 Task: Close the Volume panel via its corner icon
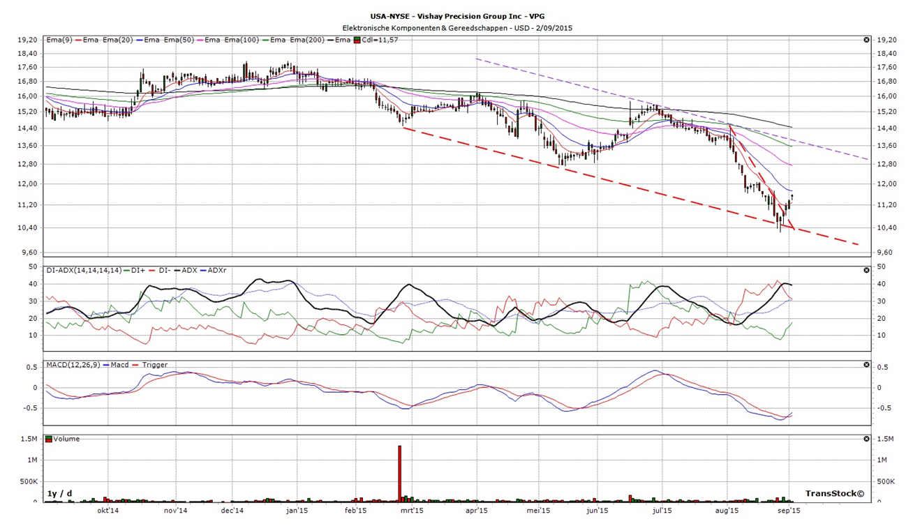tap(866, 439)
